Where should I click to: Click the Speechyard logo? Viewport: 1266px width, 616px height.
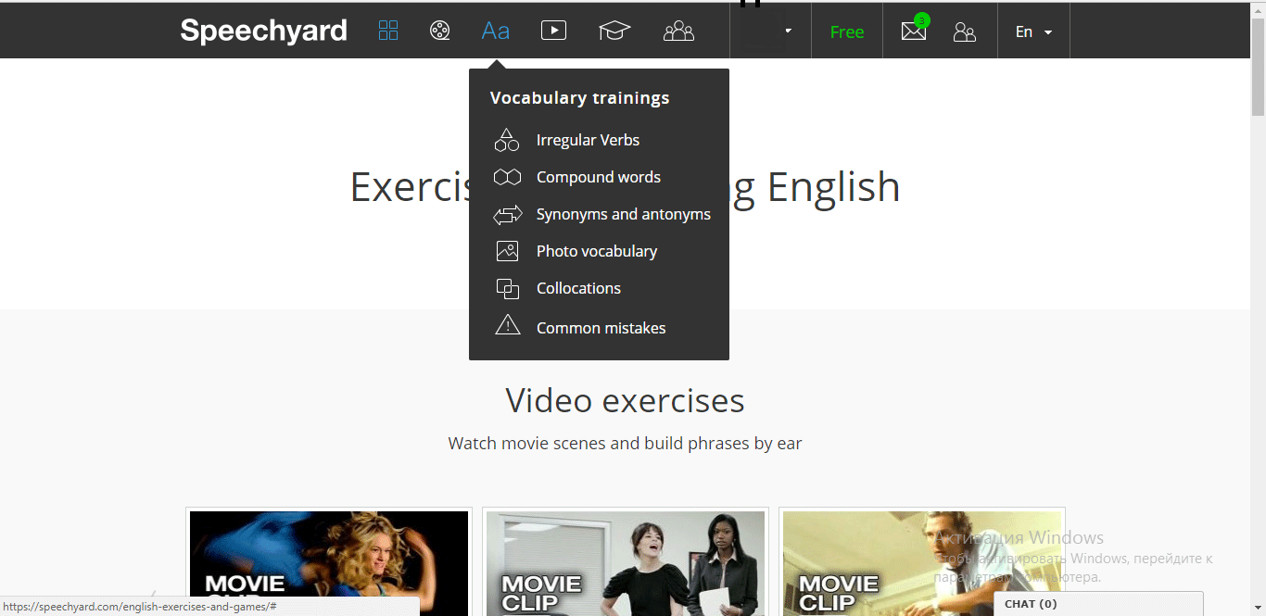tap(263, 31)
